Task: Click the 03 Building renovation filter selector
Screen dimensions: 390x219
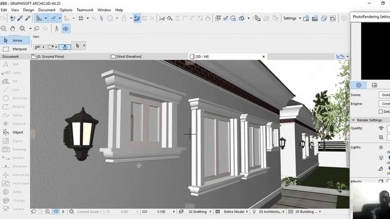Action: (x=306, y=212)
